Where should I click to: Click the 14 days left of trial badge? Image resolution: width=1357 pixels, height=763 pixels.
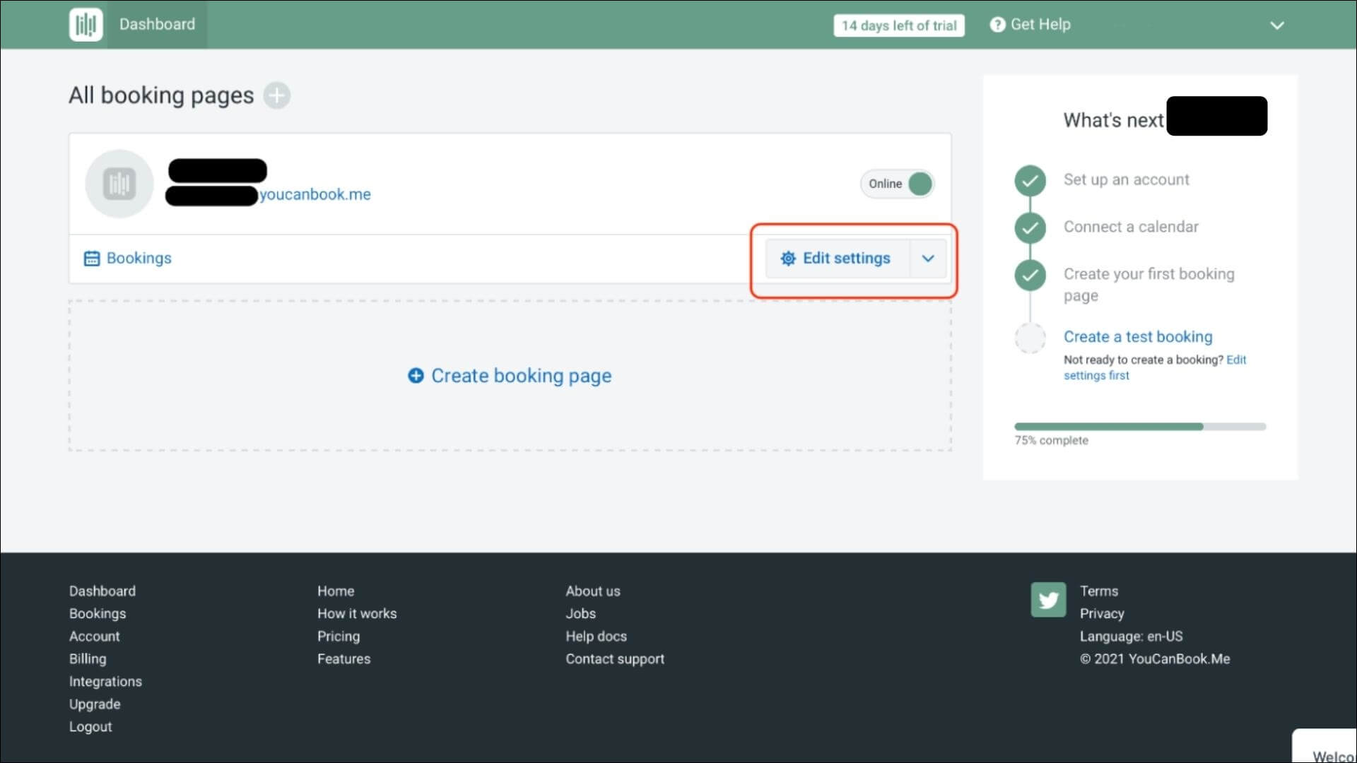tap(898, 25)
